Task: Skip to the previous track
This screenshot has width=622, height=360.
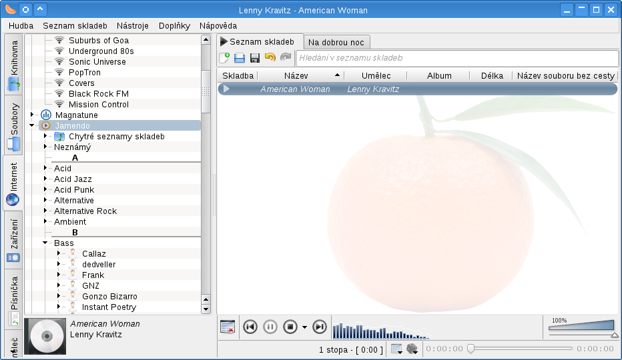Action: coord(250,327)
